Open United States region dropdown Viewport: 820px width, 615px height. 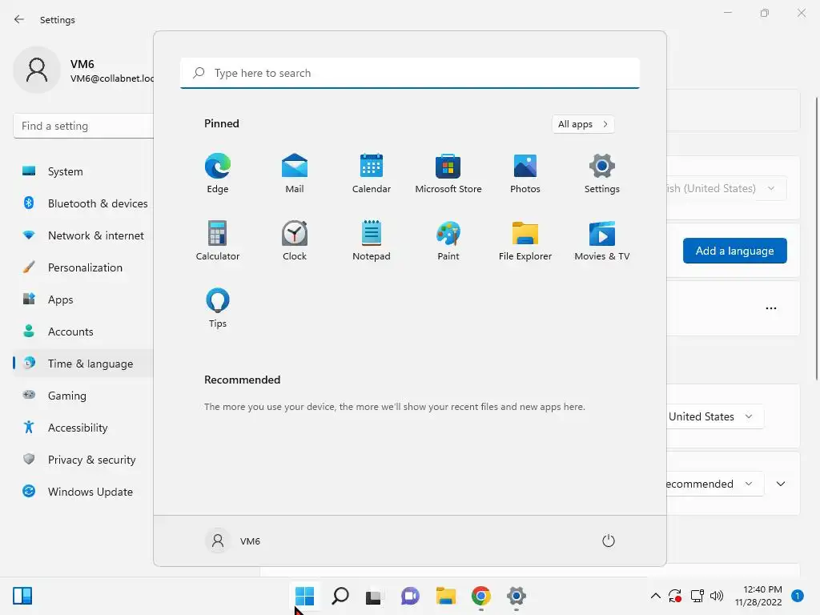715,416
